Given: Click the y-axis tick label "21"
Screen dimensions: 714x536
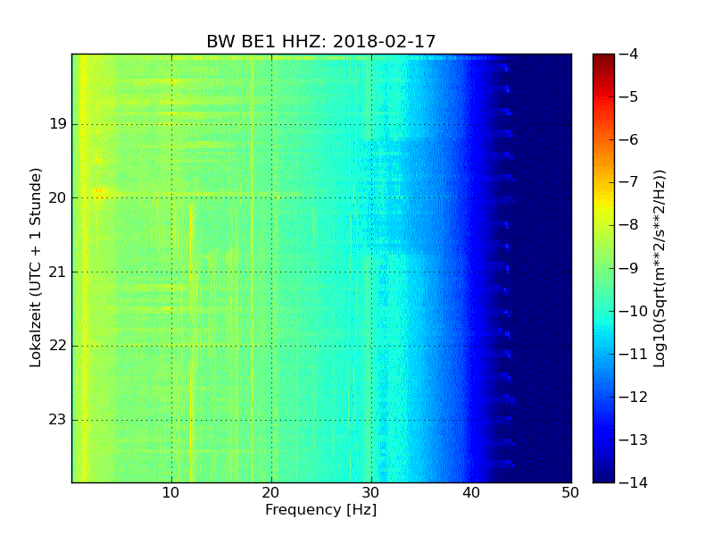Looking at the screenshot, I should (58, 272).
